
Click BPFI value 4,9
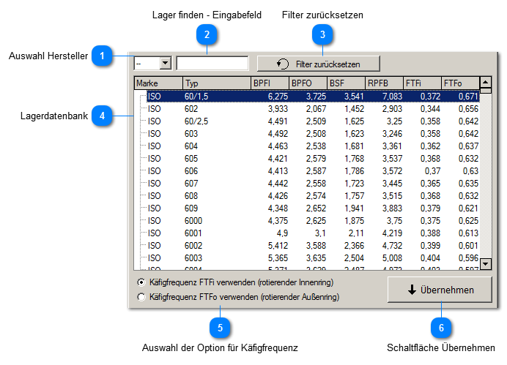coord(282,233)
